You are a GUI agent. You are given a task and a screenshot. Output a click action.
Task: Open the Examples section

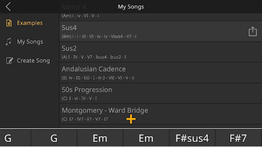coord(30,23)
